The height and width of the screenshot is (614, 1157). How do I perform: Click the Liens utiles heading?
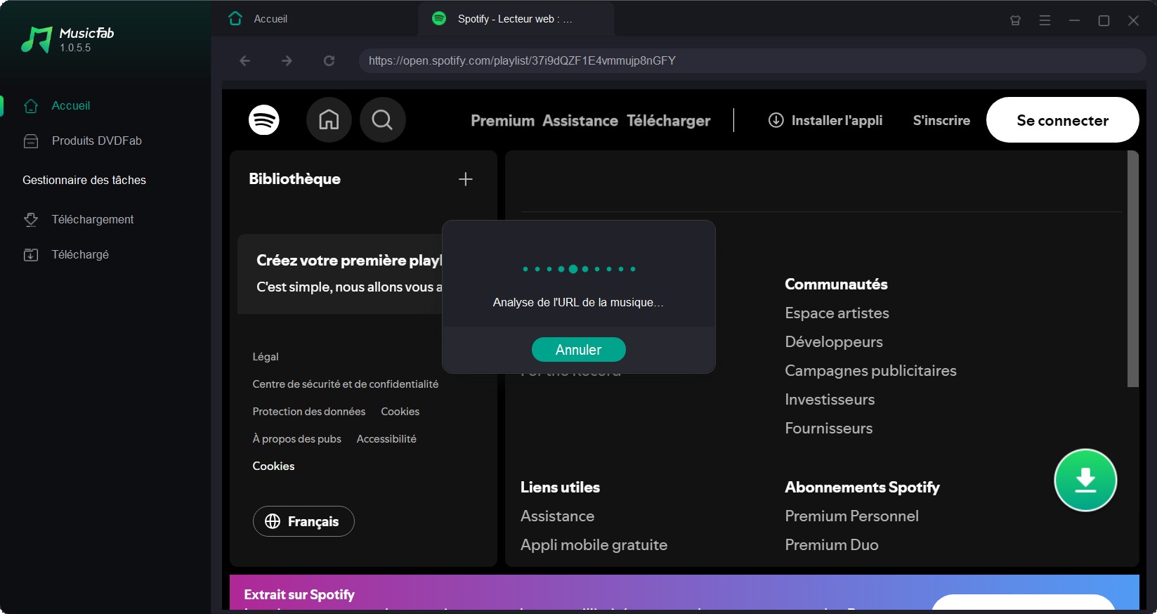(560, 488)
